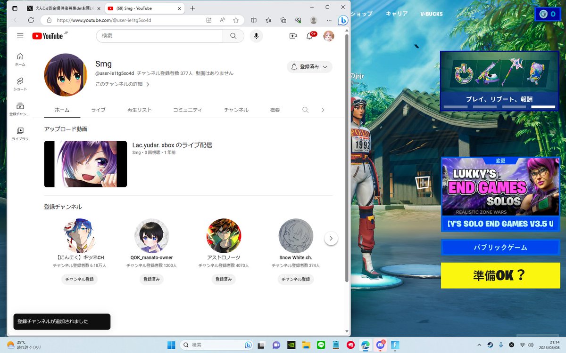Click the YouTube search input field

tap(159, 36)
